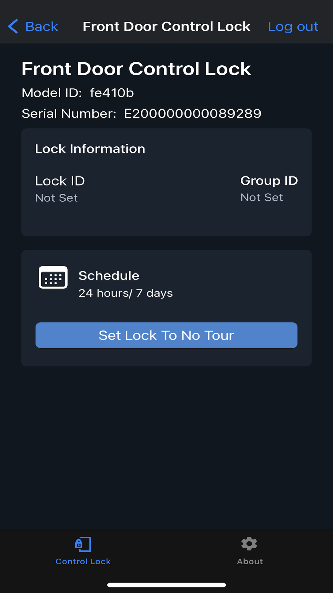The image size is (333, 593).
Task: Tap the Group ID Not Set value
Action: 262,197
